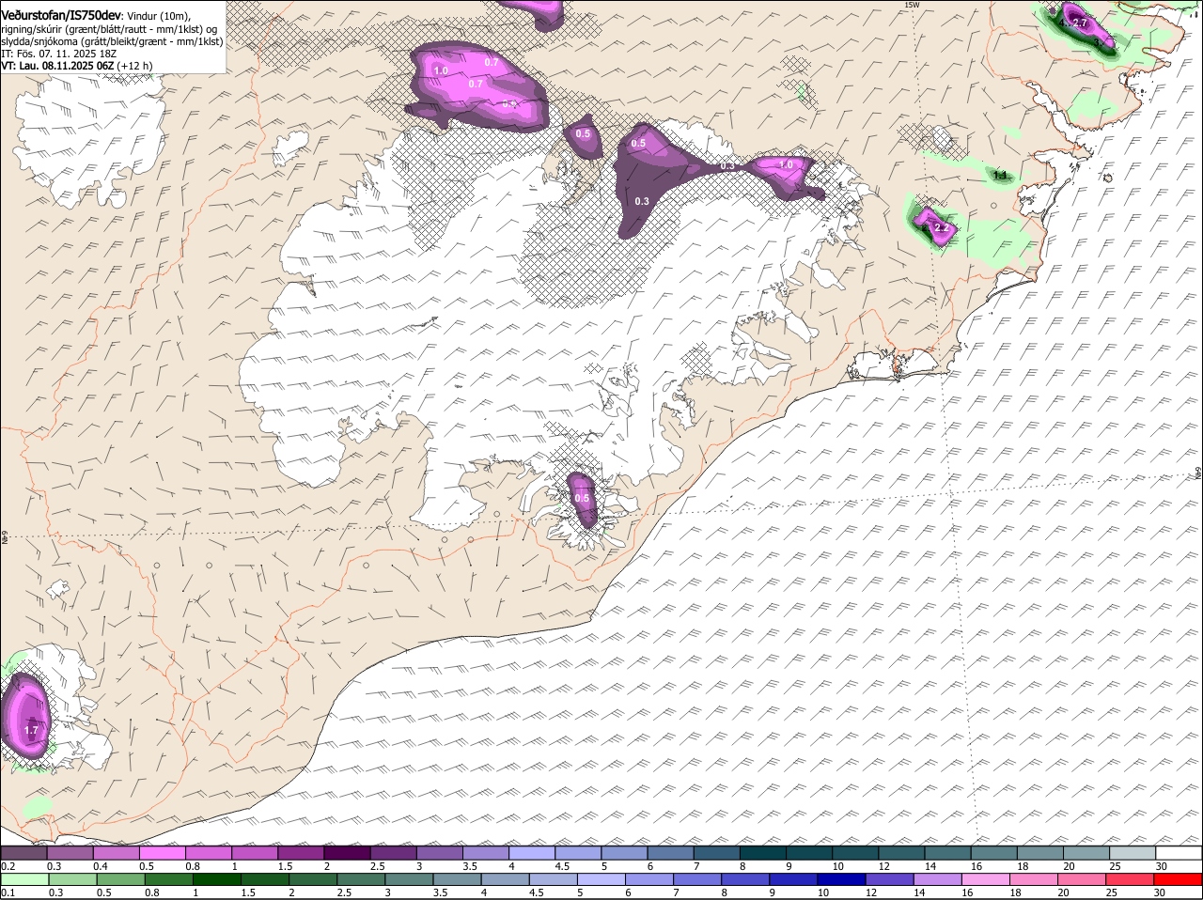Click the slydda/snjókoma legend description line
The width and height of the screenshot is (1203, 900).
112,41
